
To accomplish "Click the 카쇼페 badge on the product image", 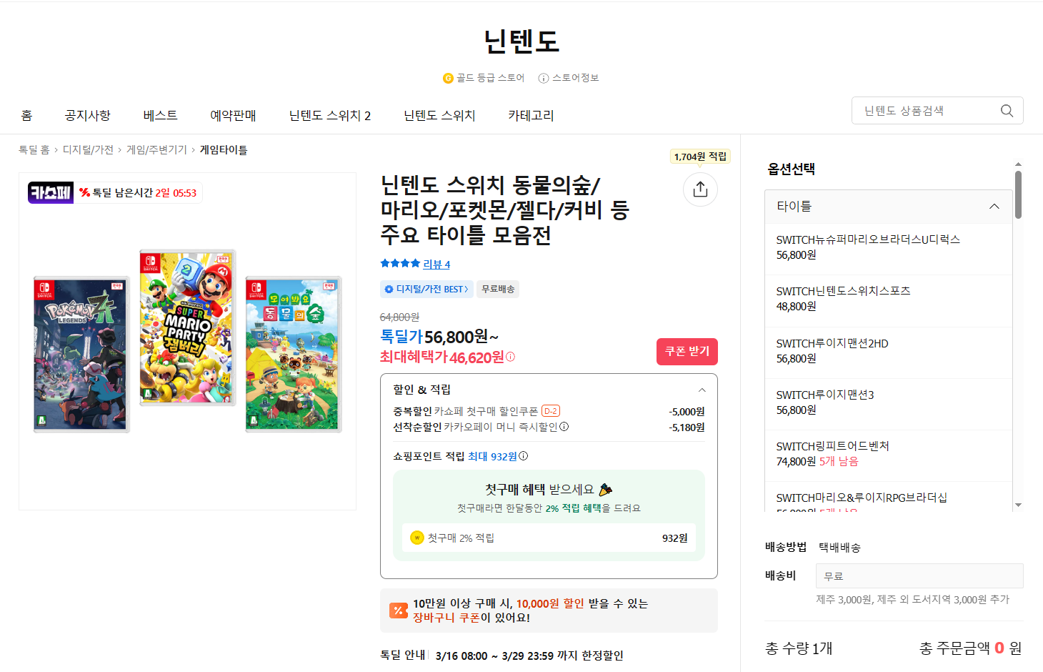I will (50, 192).
